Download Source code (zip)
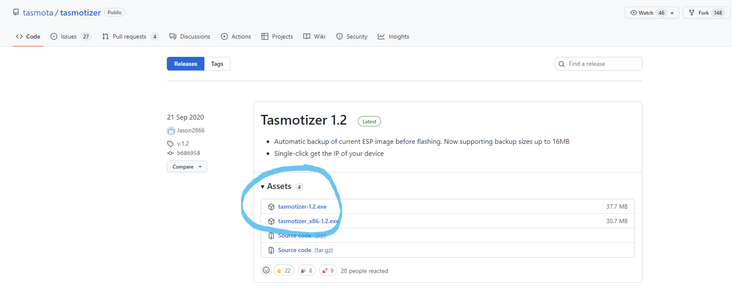The width and height of the screenshot is (732, 292). click(302, 236)
